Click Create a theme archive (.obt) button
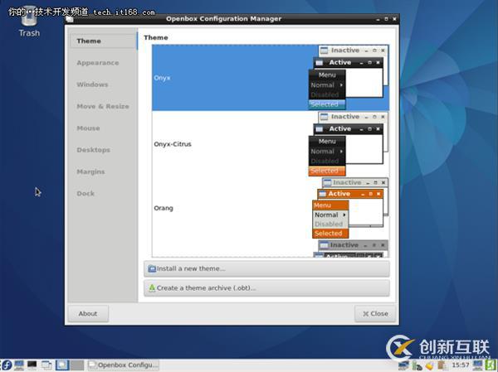Image resolution: width=498 pixels, height=372 pixels. pyautogui.click(x=266, y=288)
